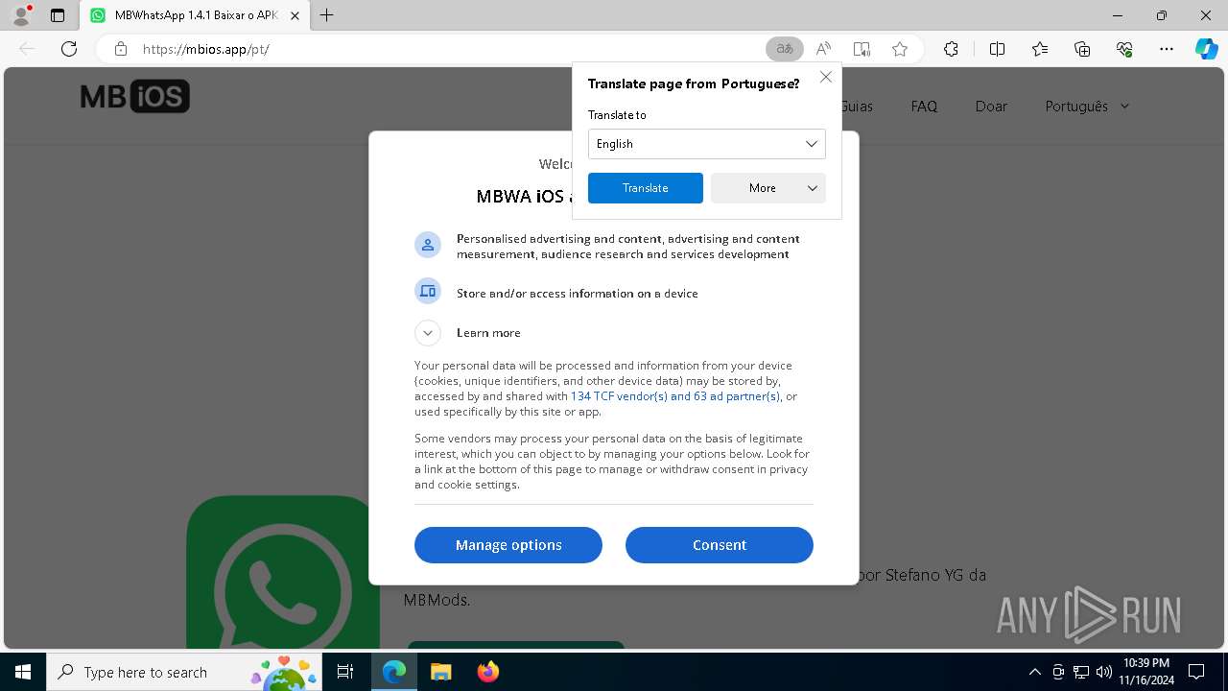Show hidden system tray icons

click(x=1034, y=672)
